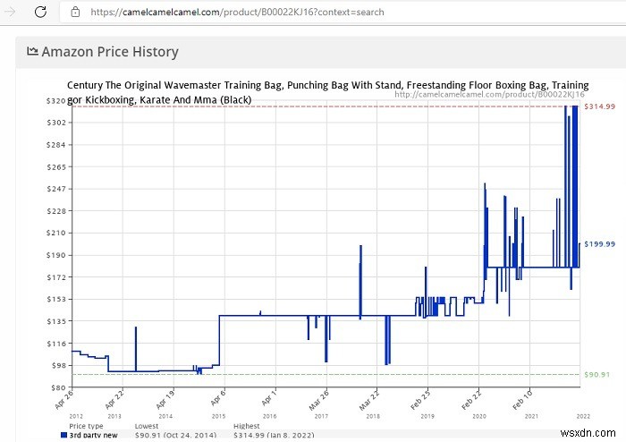The width and height of the screenshot is (626, 442).
Task: Click the highest price entry dated Jan 8, 2022
Action: [x=274, y=435]
